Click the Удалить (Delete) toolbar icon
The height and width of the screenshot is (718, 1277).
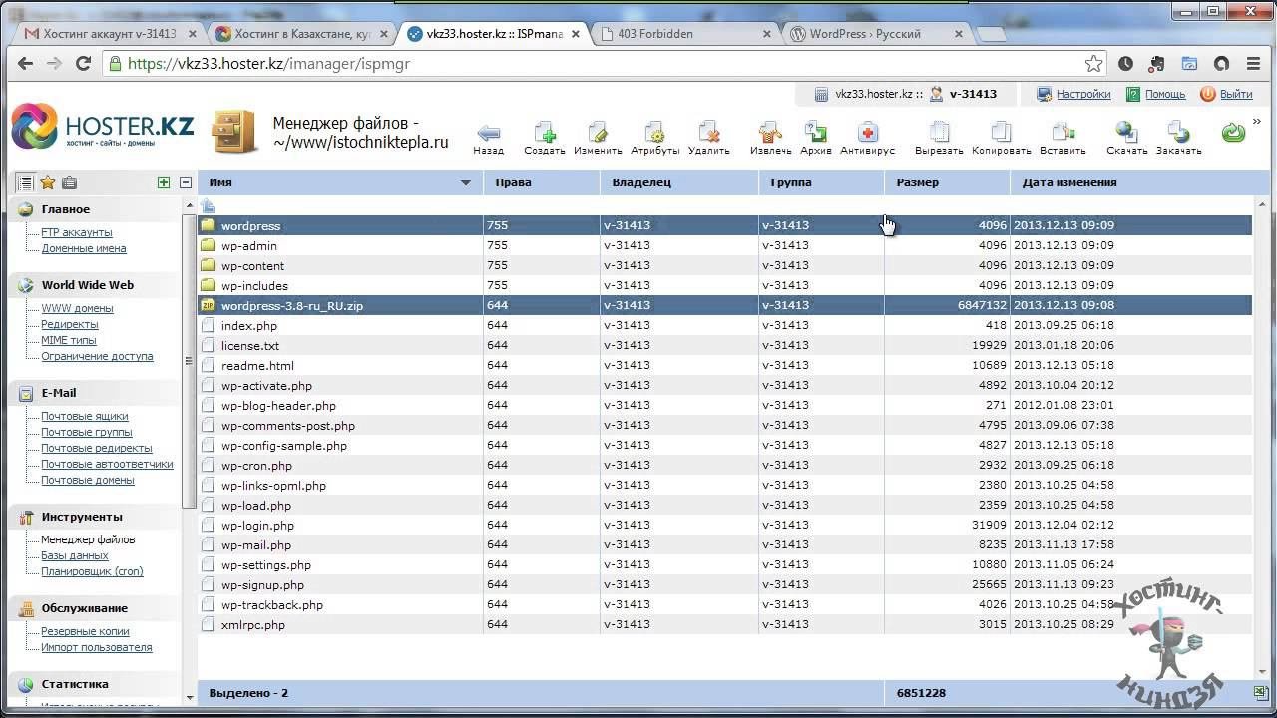[x=709, y=134]
